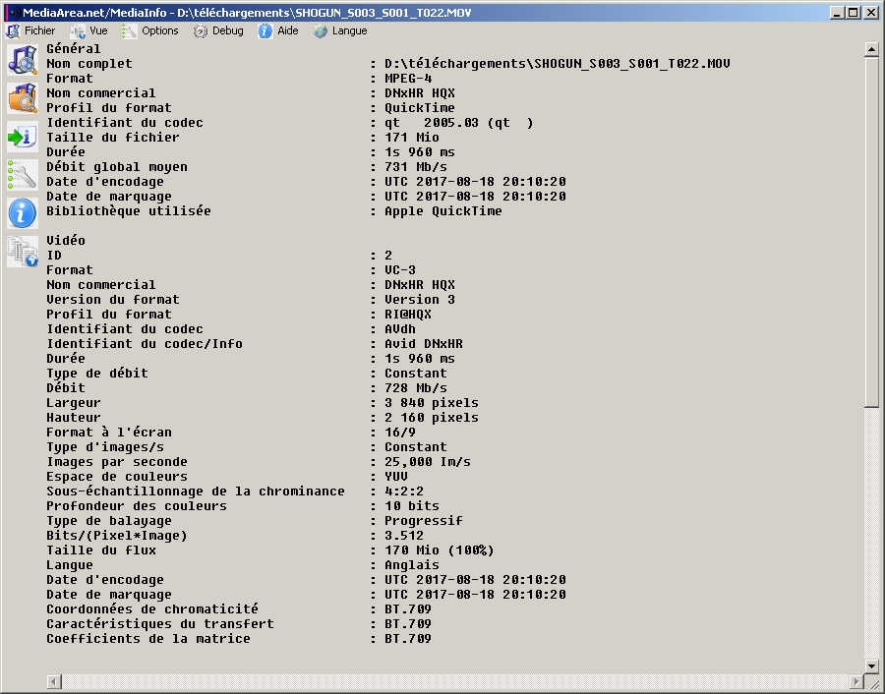Click the 'MPEG-4' format value
The image size is (885, 694).
(x=408, y=79)
